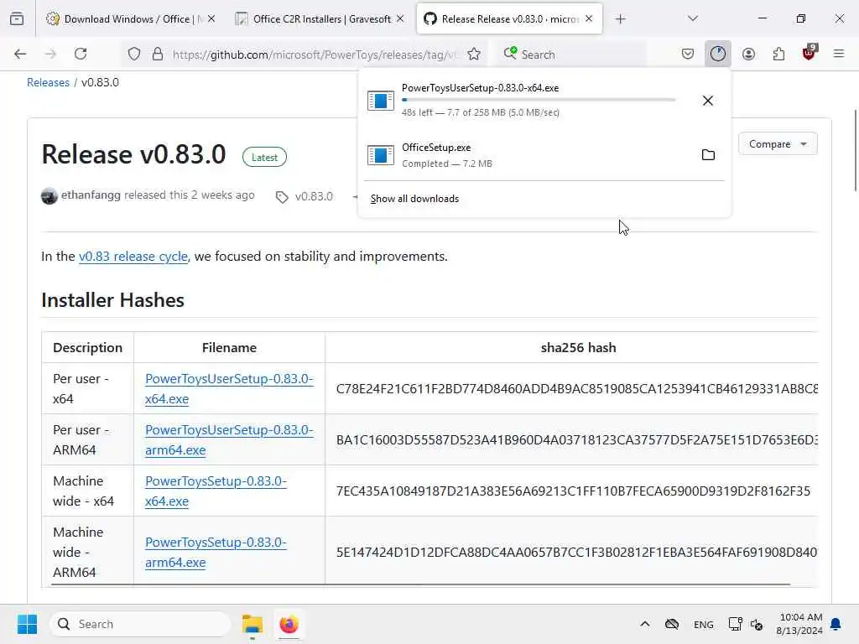Viewport: 859px width, 644px height.
Task: Close the Office C2R Installers tab
Action: coord(400,18)
